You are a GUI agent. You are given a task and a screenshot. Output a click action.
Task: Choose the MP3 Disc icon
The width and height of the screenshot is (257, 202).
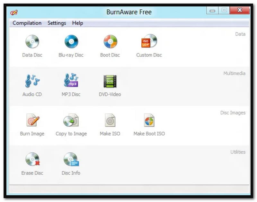tap(71, 80)
